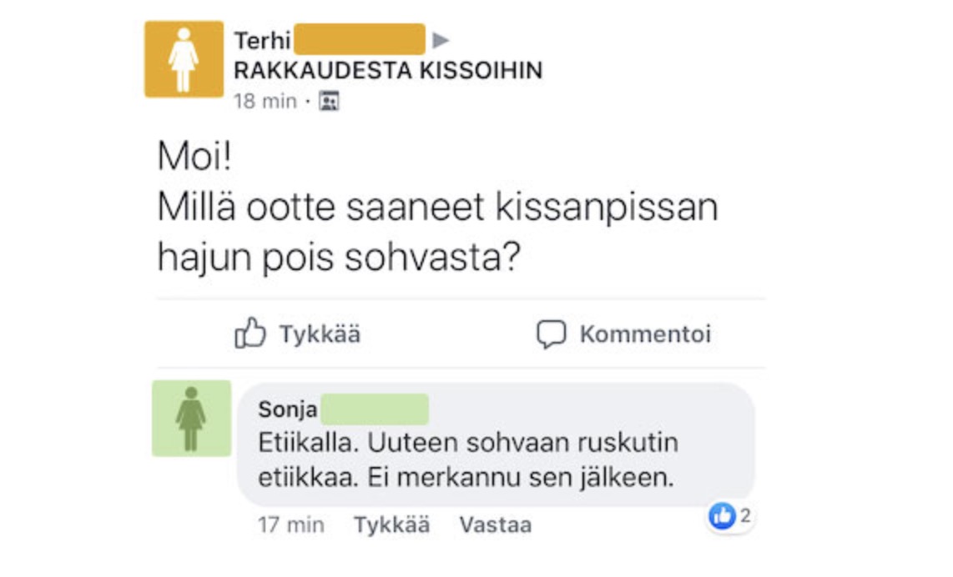This screenshot has width=953, height=577.
Task: Open the RAKKAUDESTA KISSOIHIN group page
Action: point(388,71)
